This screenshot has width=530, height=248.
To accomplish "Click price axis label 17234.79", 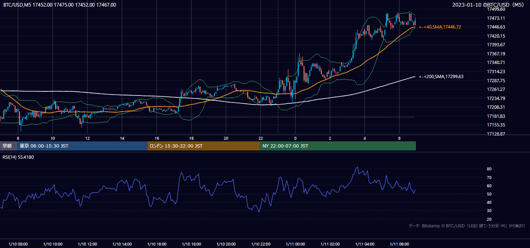I will (496, 98).
